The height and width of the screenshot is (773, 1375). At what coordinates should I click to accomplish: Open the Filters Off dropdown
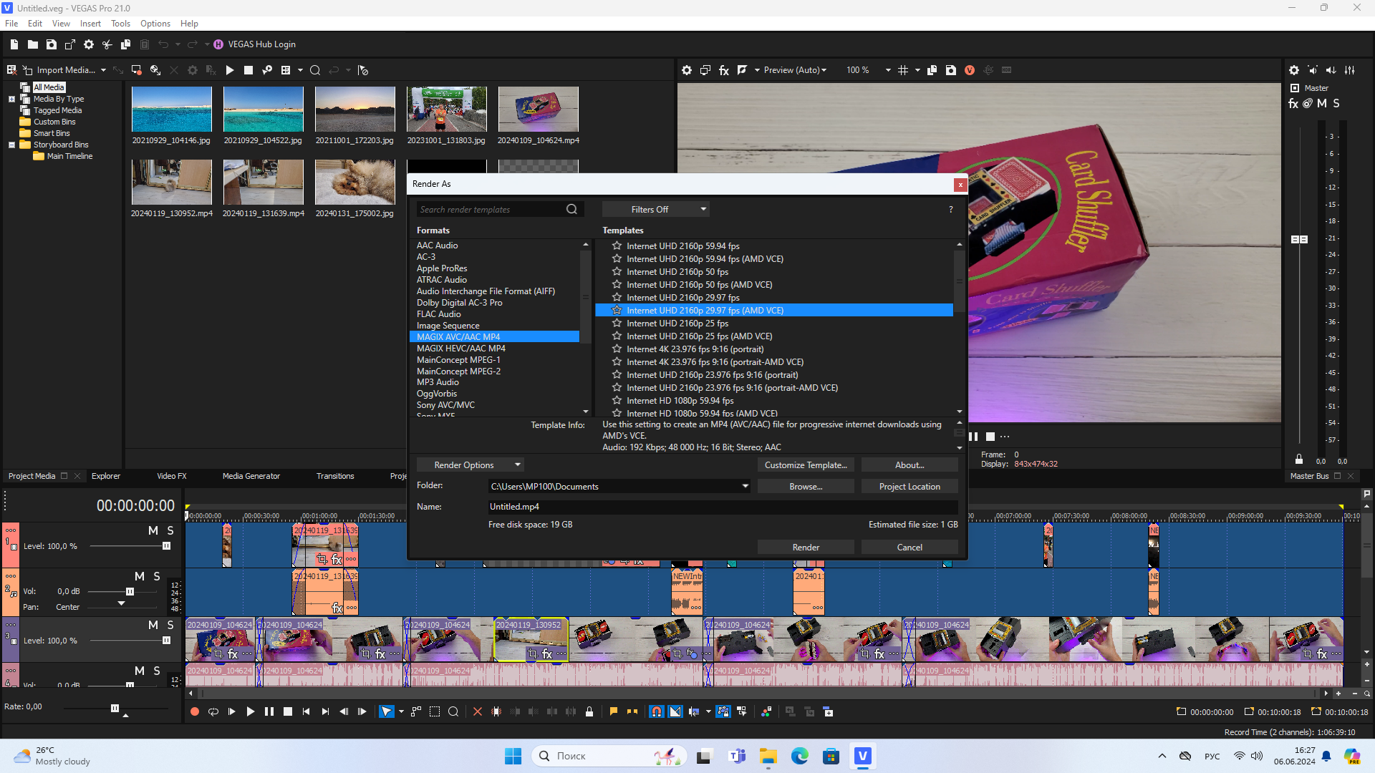(655, 209)
